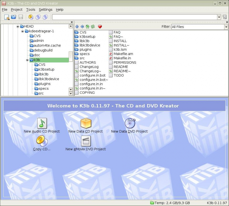Image resolution: width=229 pixels, height=206 pixels.
Task: Open the plugins folder in file list
Action: click(x=83, y=50)
